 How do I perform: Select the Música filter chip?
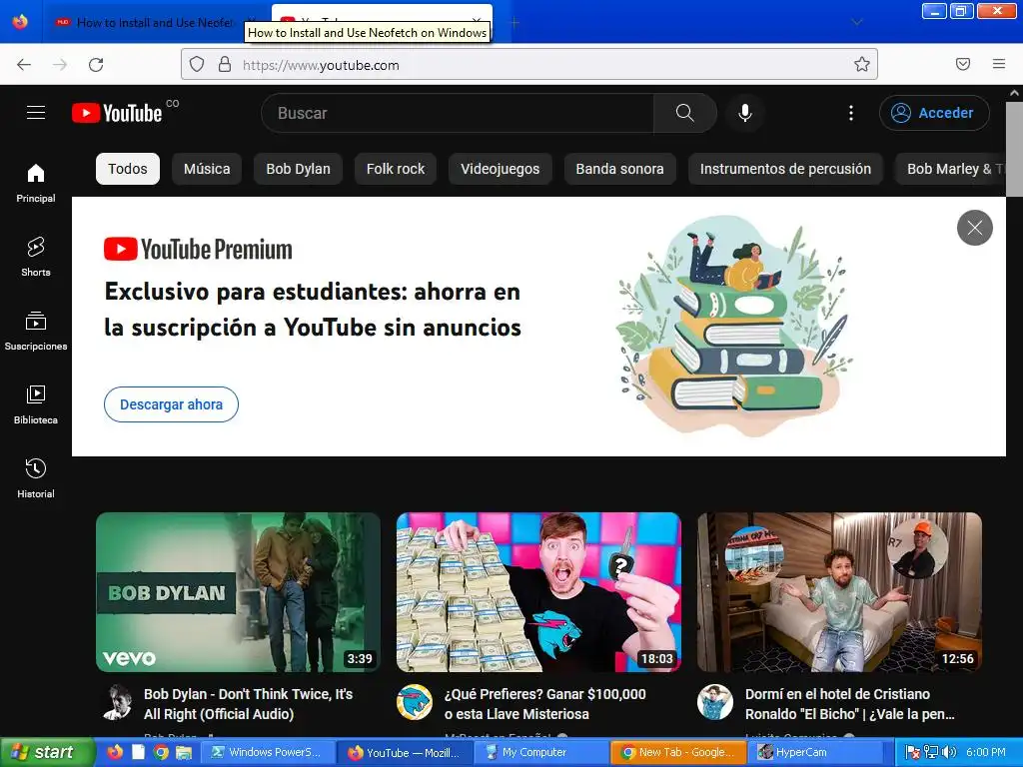[207, 169]
